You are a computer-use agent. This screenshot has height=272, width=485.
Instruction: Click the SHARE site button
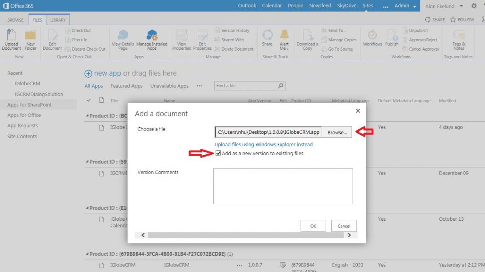coord(435,20)
